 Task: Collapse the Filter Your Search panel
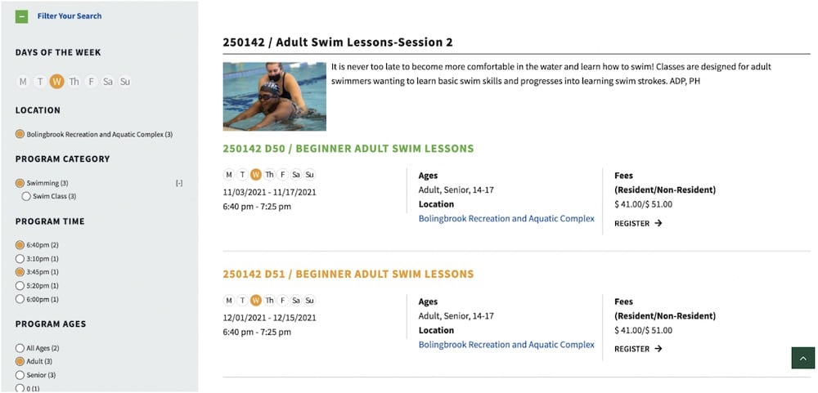pyautogui.click(x=22, y=16)
